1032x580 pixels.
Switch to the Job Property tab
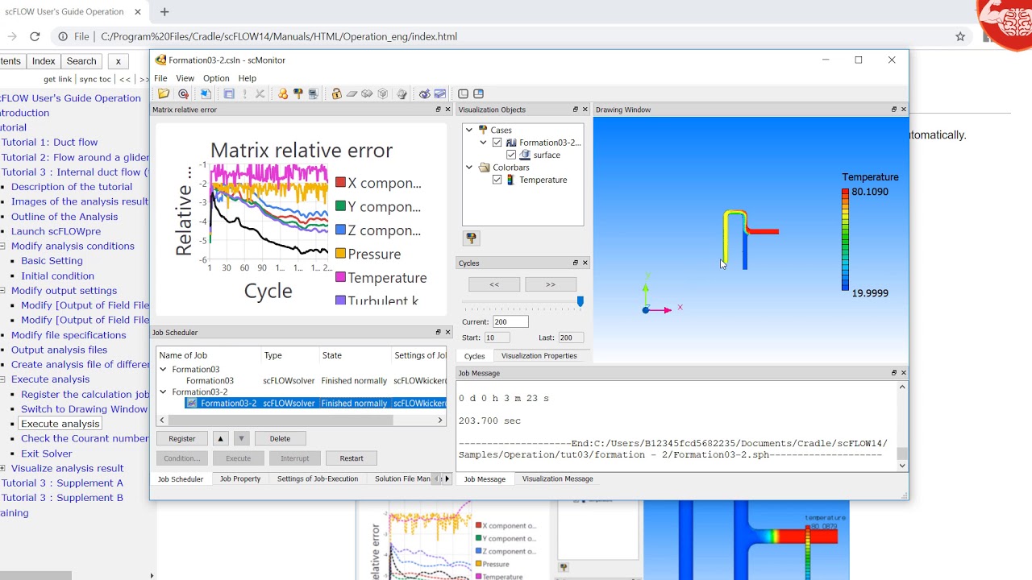(240, 478)
